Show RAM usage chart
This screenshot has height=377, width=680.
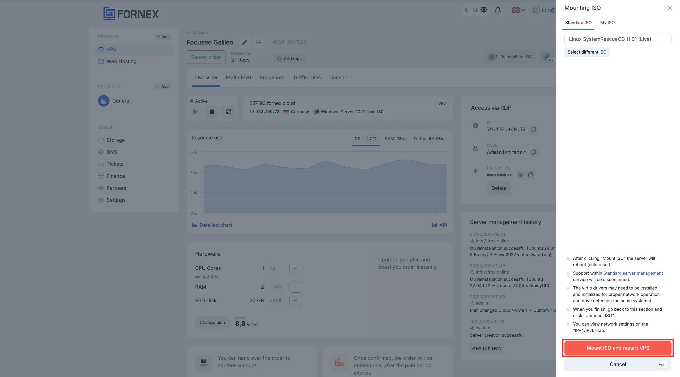tap(395, 139)
